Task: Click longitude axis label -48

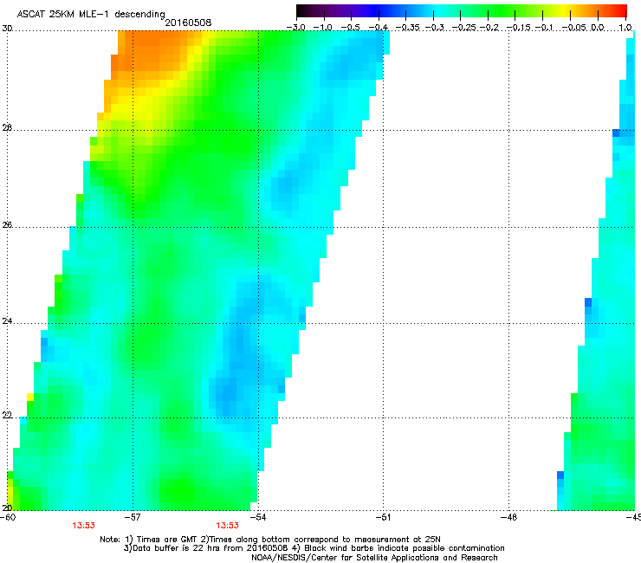Action: 508,517
